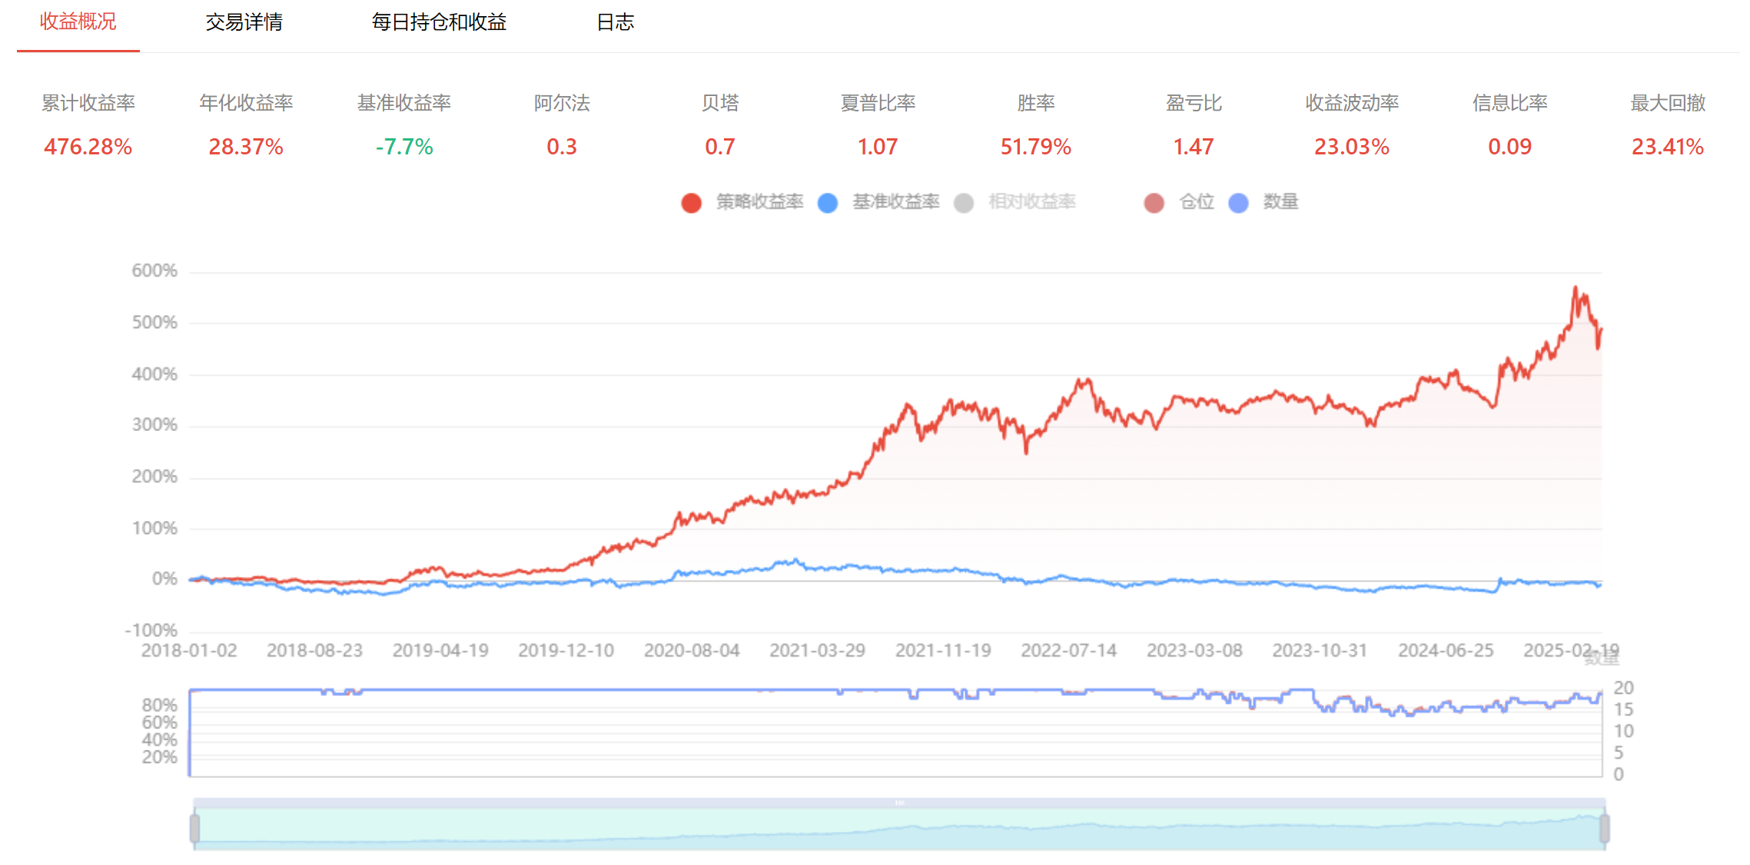1750x865 pixels.
Task: Click the 23.41% max drawdown value
Action: 1667,147
